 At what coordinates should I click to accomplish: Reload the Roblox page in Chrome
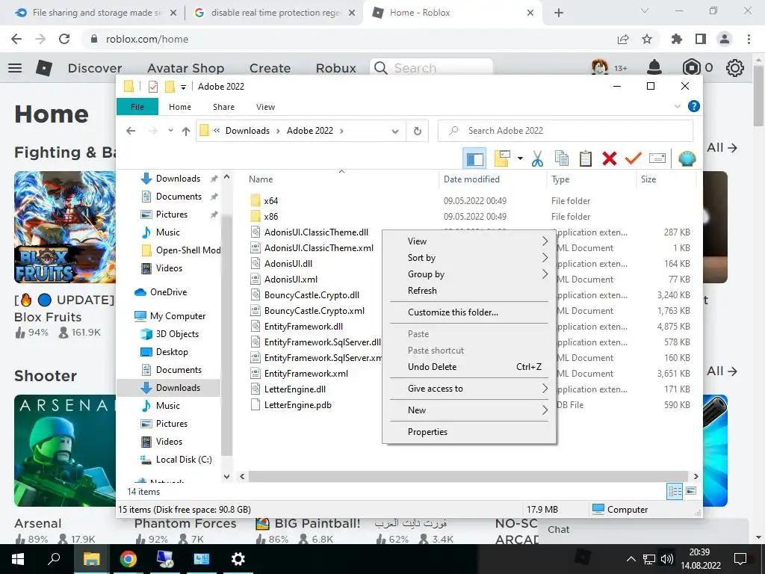tap(64, 39)
